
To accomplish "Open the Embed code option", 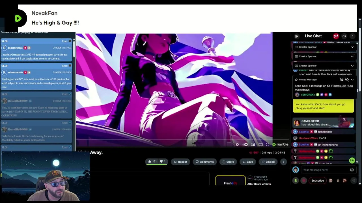I will tap(268, 162).
